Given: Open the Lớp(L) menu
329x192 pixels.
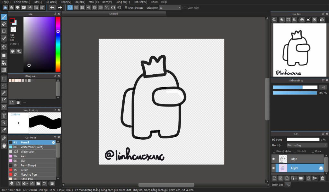Looking at the screenshot, I should pos(38,2).
